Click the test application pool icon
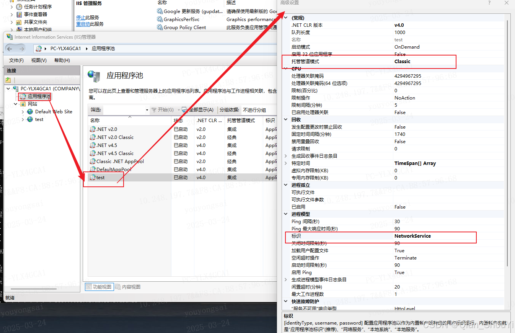This screenshot has height=333, width=515. [x=93, y=177]
